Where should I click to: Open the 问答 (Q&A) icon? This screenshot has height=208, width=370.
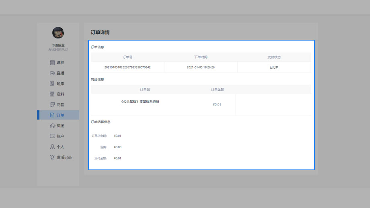coord(52,104)
